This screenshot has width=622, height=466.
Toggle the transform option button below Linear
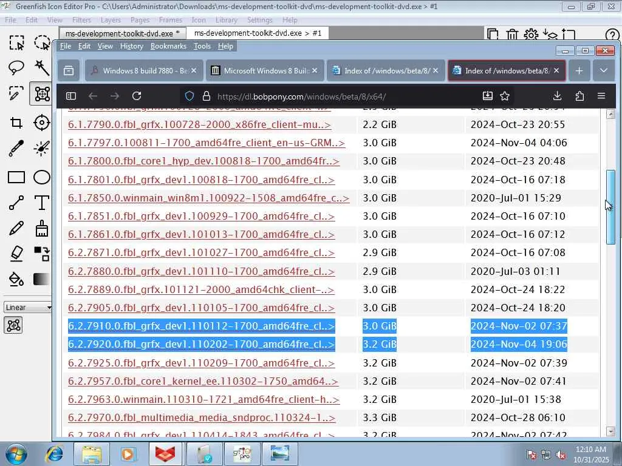click(x=13, y=325)
